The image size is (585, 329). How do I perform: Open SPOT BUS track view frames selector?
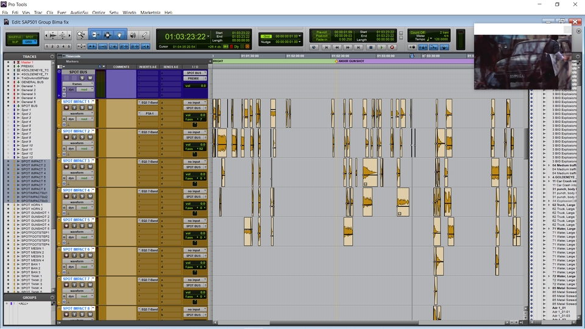[x=77, y=84]
